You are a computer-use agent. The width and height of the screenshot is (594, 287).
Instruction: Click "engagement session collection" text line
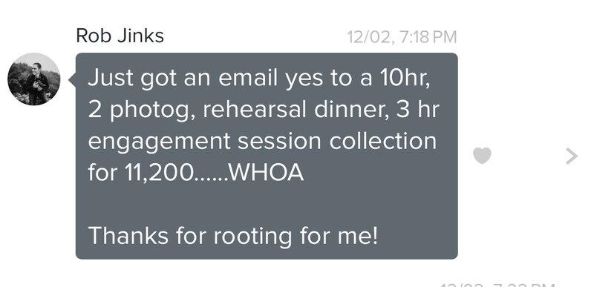pos(262,142)
